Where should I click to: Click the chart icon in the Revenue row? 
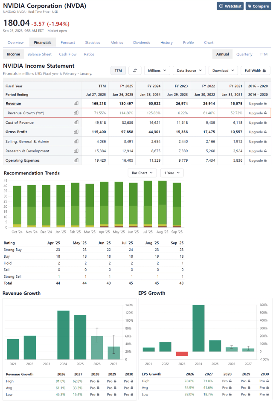tap(76, 103)
